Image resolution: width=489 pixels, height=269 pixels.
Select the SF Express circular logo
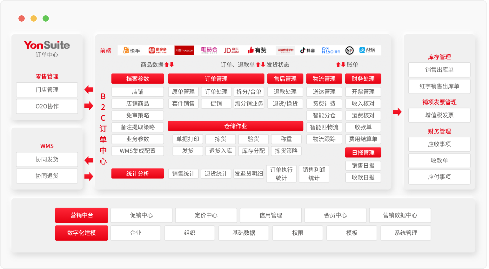349,50
